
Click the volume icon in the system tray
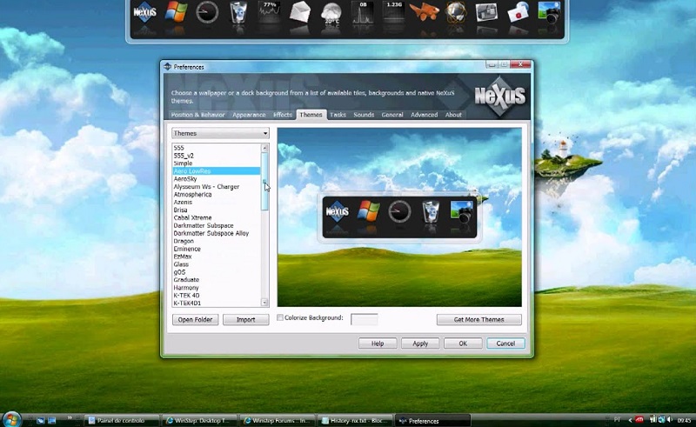click(669, 419)
